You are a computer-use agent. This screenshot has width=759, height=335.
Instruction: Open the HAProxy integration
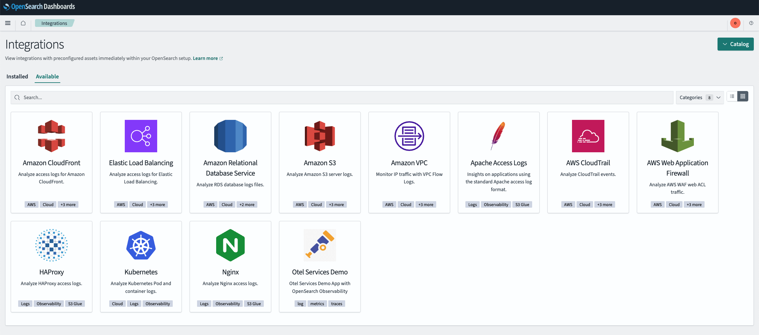pos(51,245)
